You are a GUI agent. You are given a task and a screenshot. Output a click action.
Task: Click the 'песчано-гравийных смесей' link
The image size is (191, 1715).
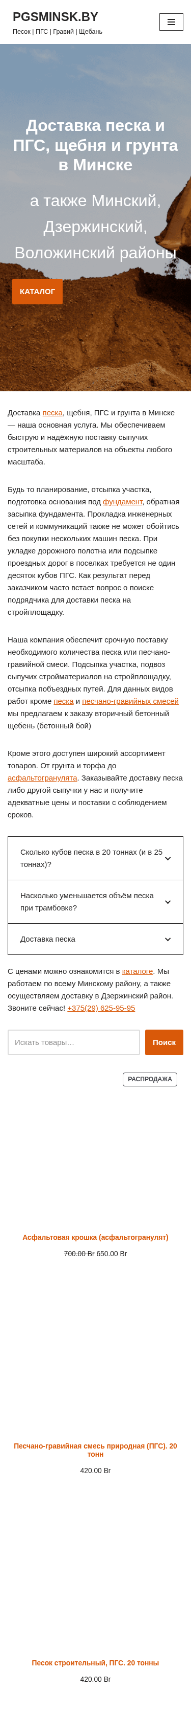[x=130, y=701]
